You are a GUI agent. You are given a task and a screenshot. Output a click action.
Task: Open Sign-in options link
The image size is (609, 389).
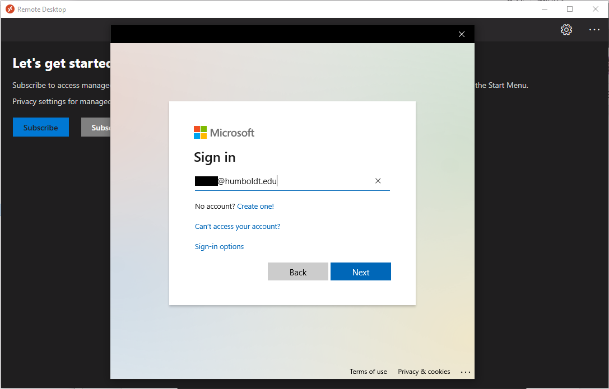219,247
